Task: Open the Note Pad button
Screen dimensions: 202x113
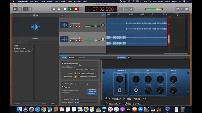Action: 178,9
